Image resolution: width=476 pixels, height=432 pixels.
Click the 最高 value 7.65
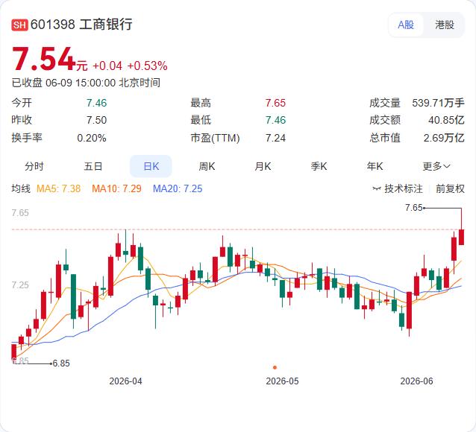(x=275, y=103)
